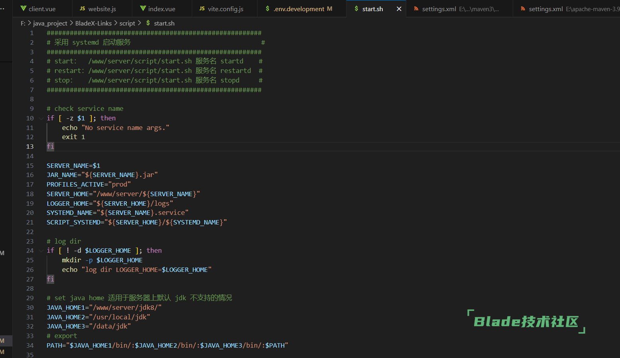Viewport: 620px width, 358px height.
Task: Click the JS icon on vite.config.js tab
Action: click(202, 8)
